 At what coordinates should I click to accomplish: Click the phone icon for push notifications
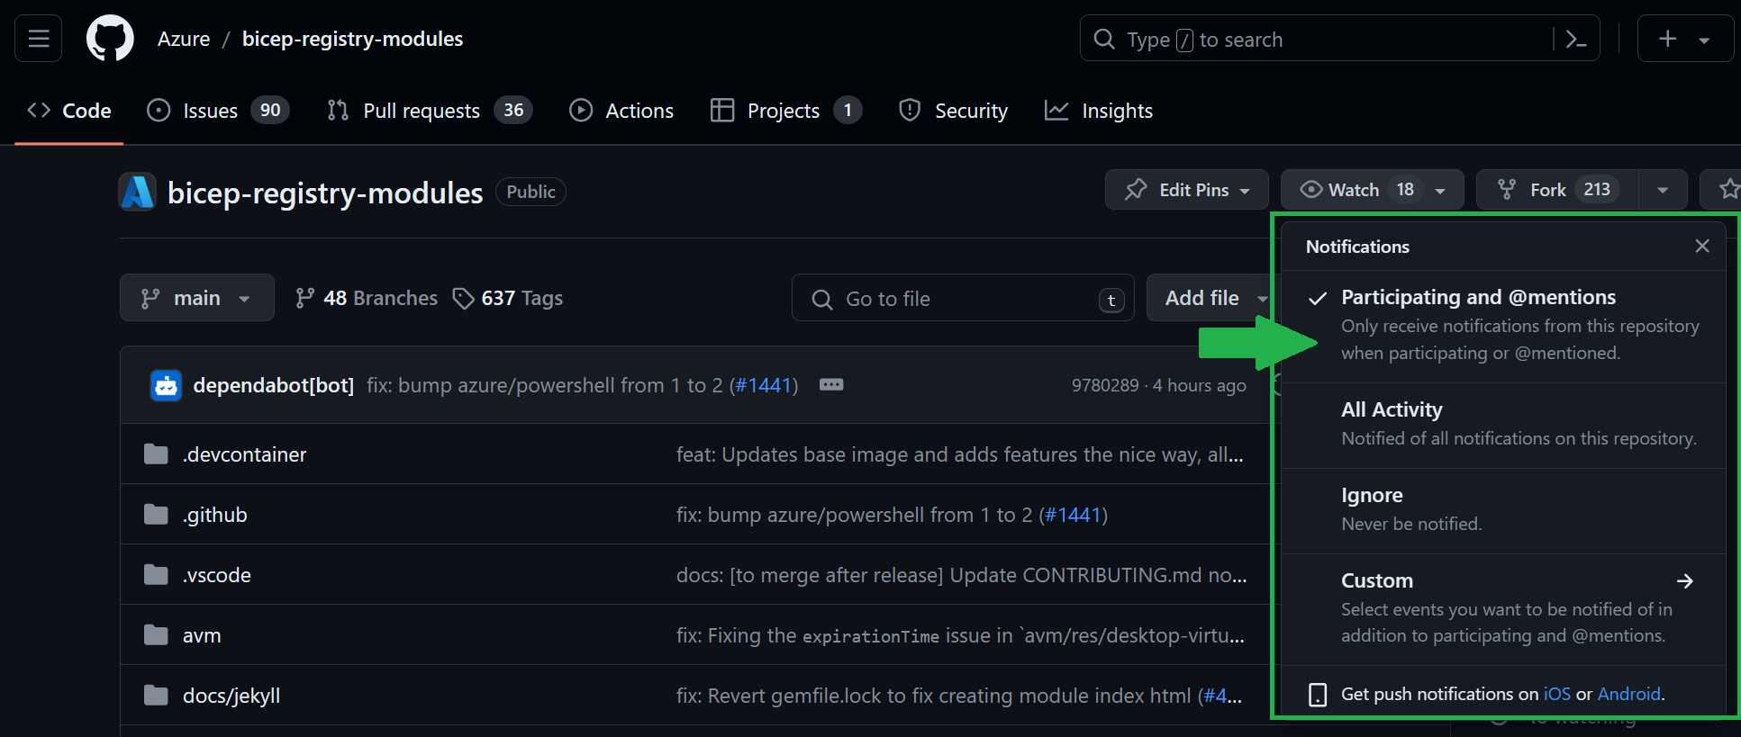pos(1318,695)
